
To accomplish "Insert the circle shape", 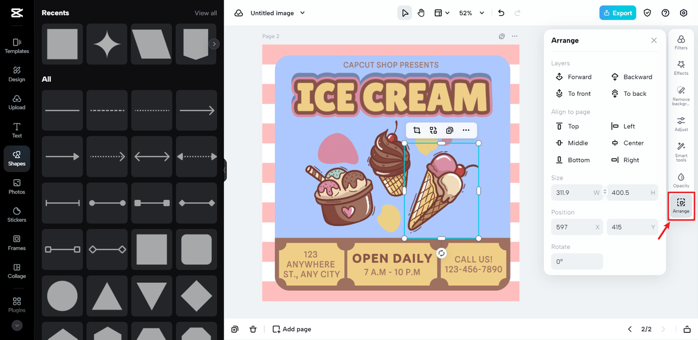I will pyautogui.click(x=63, y=296).
